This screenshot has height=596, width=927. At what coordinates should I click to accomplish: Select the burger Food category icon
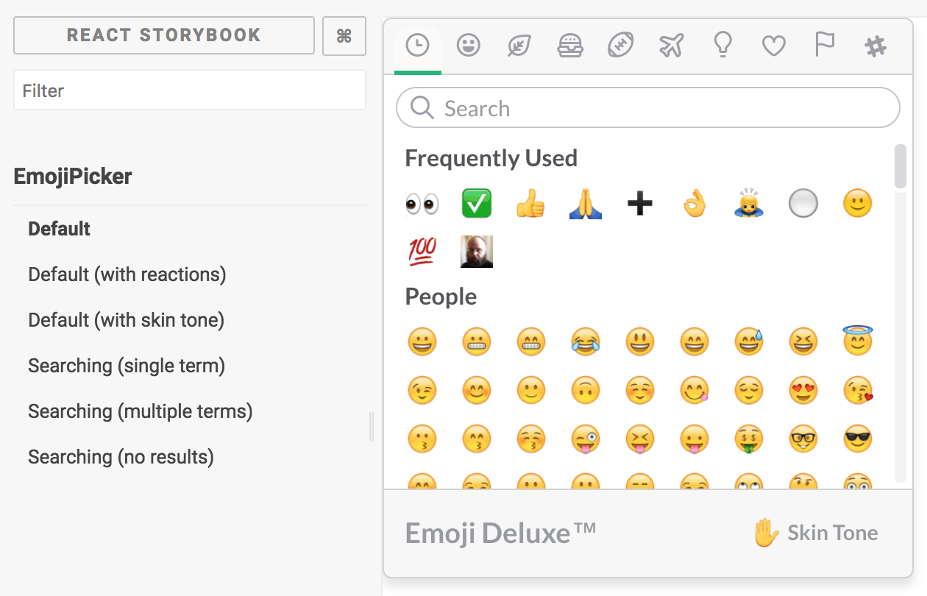(x=570, y=46)
